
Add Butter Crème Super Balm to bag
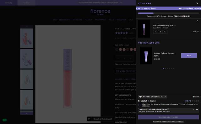tap(189, 55)
